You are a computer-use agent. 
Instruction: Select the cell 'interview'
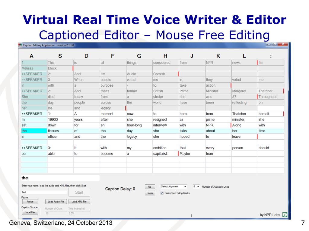point(166,125)
